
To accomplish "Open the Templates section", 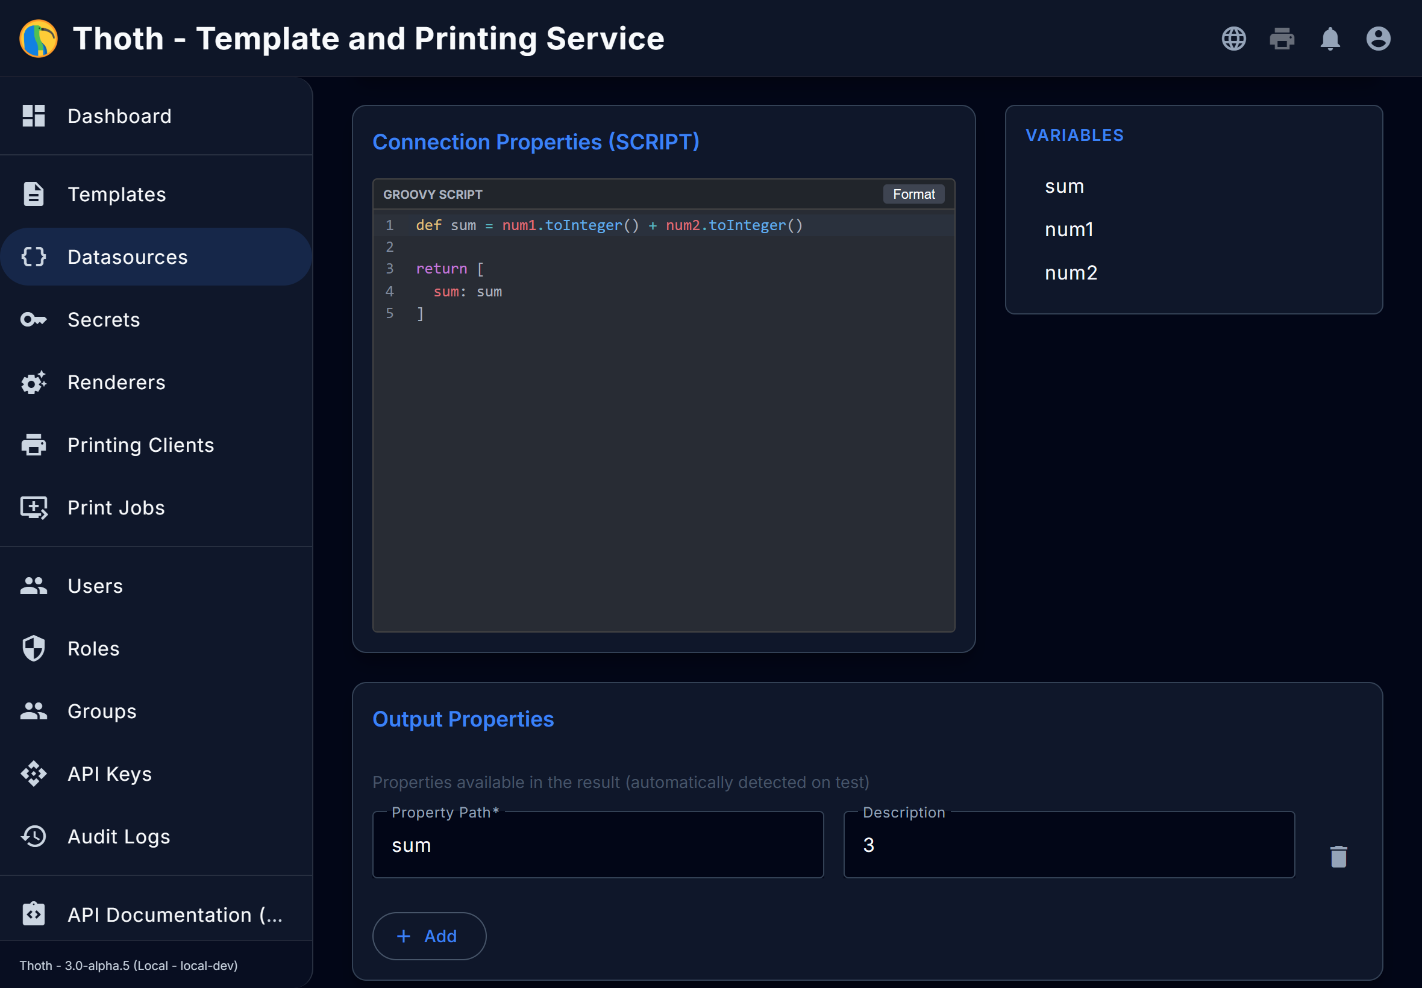I will [156, 194].
